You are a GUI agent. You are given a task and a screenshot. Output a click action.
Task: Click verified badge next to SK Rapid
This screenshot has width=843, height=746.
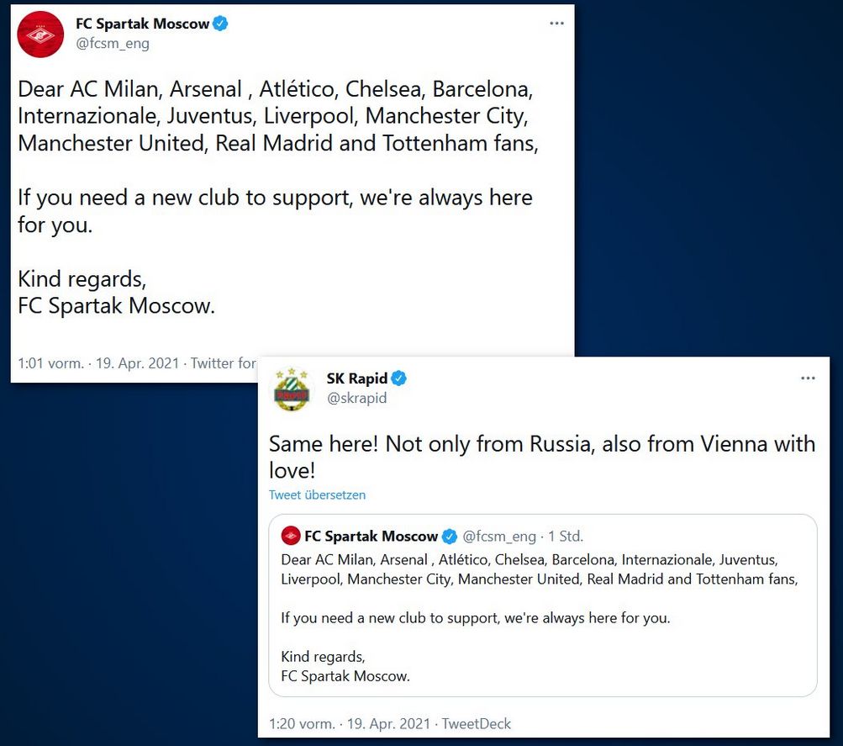(398, 378)
